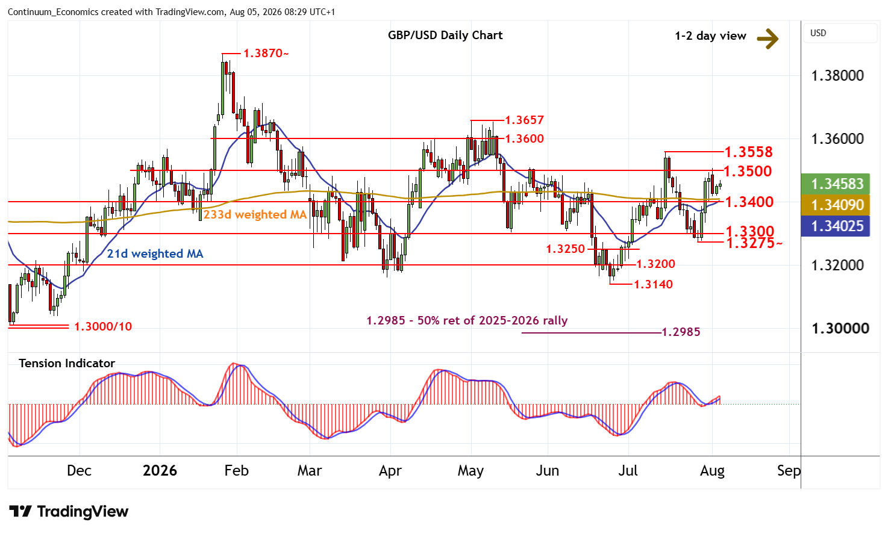Image resolution: width=888 pixels, height=534 pixels.
Task: Click the 1.3400 level label
Action: pos(749,202)
